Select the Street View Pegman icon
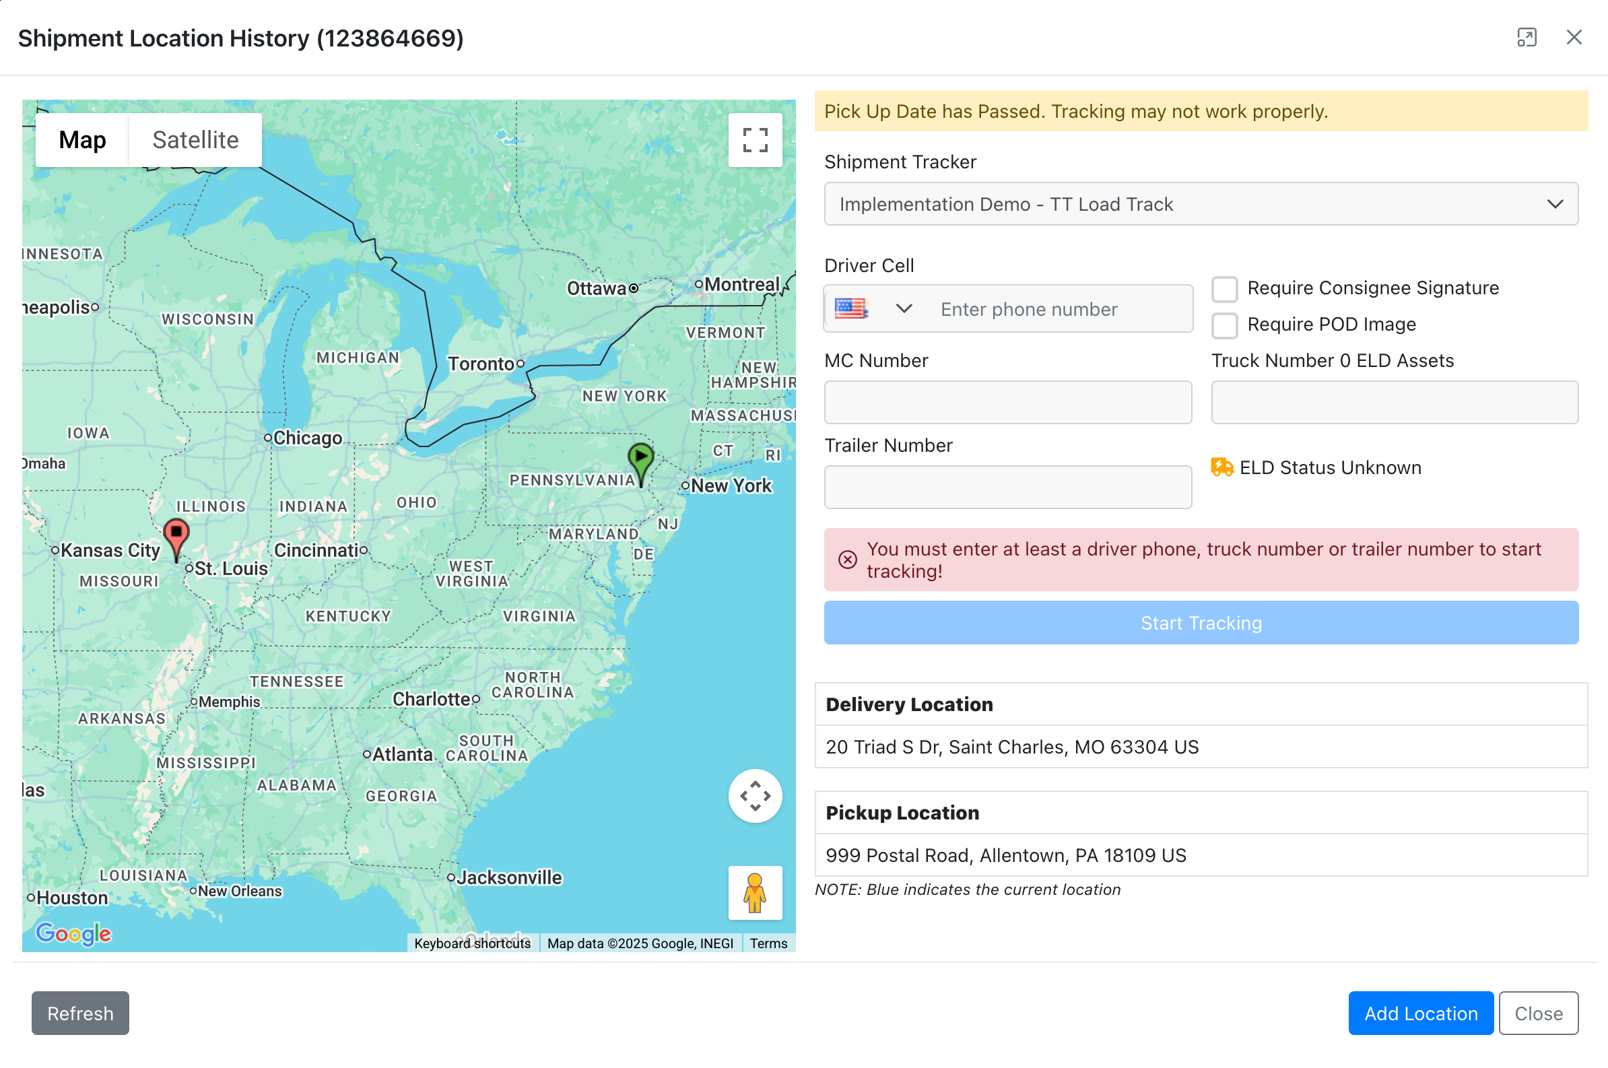This screenshot has width=1608, height=1068. tap(755, 894)
